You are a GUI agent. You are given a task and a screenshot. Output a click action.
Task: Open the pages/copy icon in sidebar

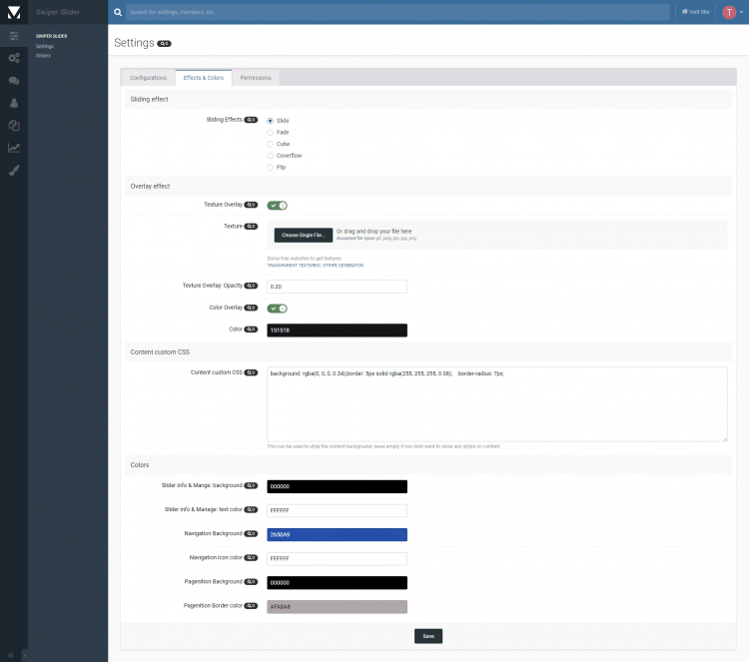pyautogui.click(x=14, y=126)
